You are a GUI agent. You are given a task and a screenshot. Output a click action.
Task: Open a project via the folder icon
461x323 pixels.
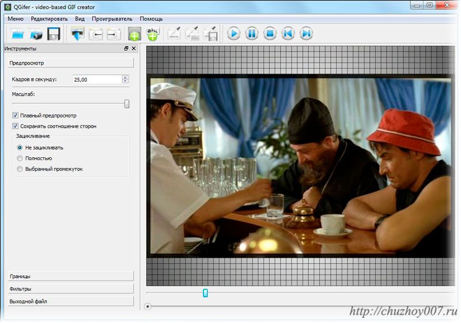[18, 34]
